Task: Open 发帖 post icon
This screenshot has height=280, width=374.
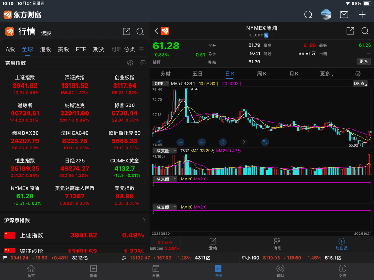Action: pyautogui.click(x=213, y=244)
